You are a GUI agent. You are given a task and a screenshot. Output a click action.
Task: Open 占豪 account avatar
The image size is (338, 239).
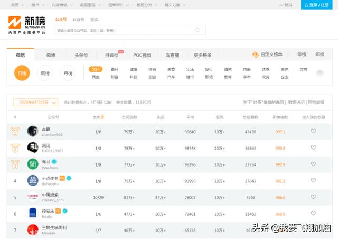pyautogui.click(x=33, y=131)
